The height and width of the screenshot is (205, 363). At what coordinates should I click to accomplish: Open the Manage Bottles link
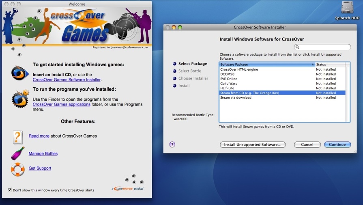point(43,153)
